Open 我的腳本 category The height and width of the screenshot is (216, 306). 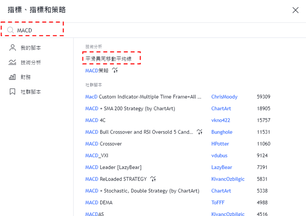(x=31, y=48)
